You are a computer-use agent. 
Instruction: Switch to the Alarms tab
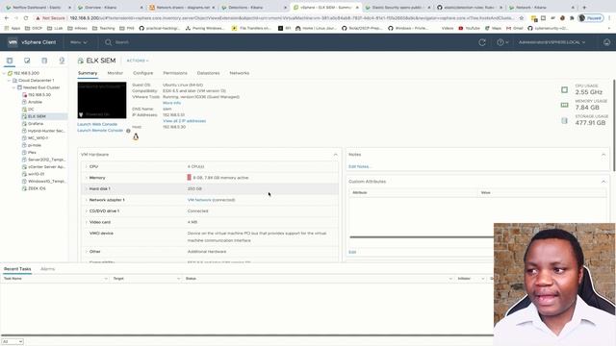click(x=47, y=269)
